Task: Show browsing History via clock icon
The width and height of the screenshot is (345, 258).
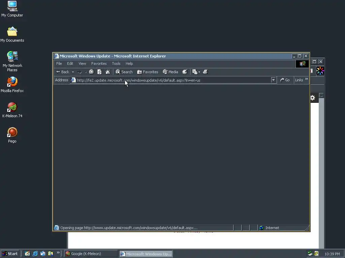Action: [185, 72]
